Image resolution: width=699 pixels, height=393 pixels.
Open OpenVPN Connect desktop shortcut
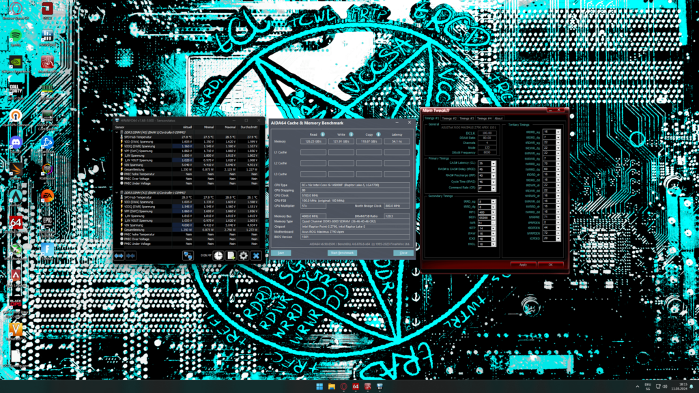(16, 117)
